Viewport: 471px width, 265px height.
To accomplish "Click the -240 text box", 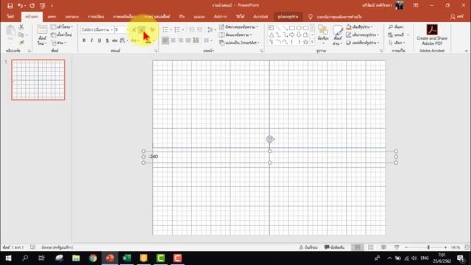I will point(270,157).
